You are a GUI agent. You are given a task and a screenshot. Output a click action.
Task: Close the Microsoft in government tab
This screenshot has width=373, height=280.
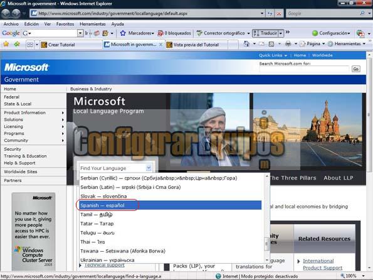click(x=161, y=45)
